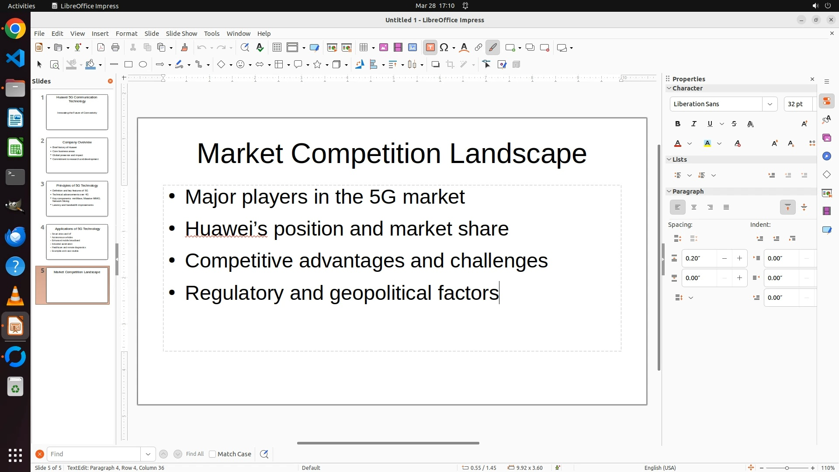Click the Export as PDF icon
Screen dimensions: 839x472
coord(101,48)
